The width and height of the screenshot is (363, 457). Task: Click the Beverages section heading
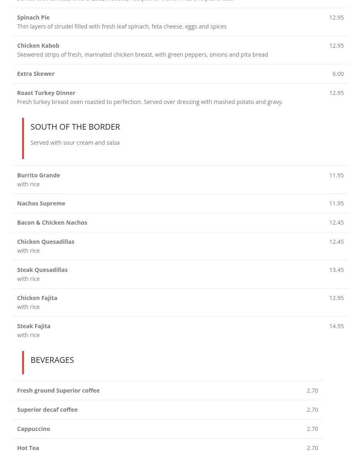point(52,360)
